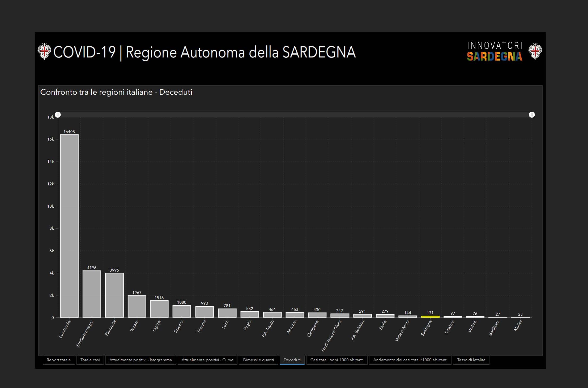Click the right chart range slider handle

click(x=531, y=115)
